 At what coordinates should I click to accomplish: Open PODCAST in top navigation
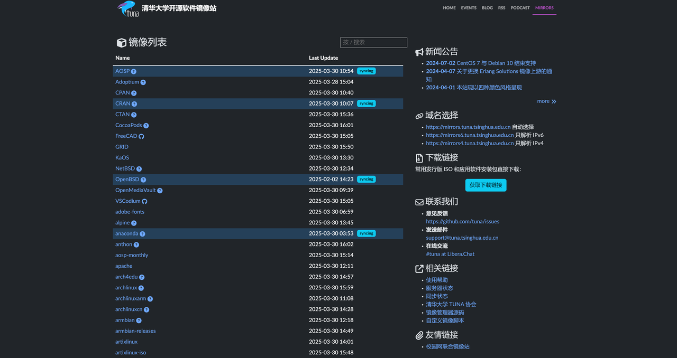click(520, 8)
